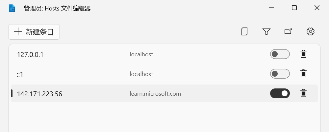329x132 pixels.
Task: Disable the learn.microsoft.com entry toggle
Action: (x=280, y=93)
